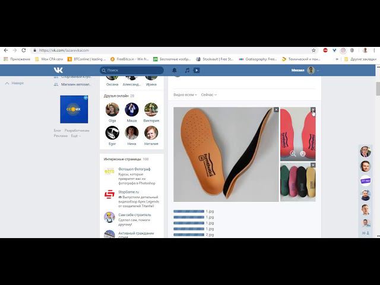Open the colorful insoles thumbnail
380x285 pixels.
(x=298, y=182)
